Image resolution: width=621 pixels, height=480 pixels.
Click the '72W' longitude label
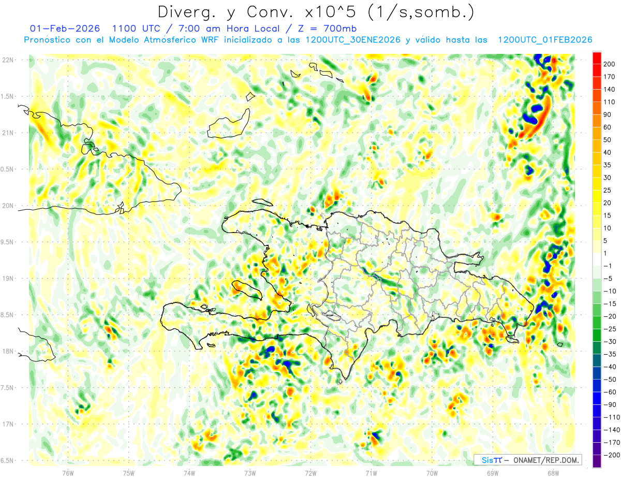point(310,473)
